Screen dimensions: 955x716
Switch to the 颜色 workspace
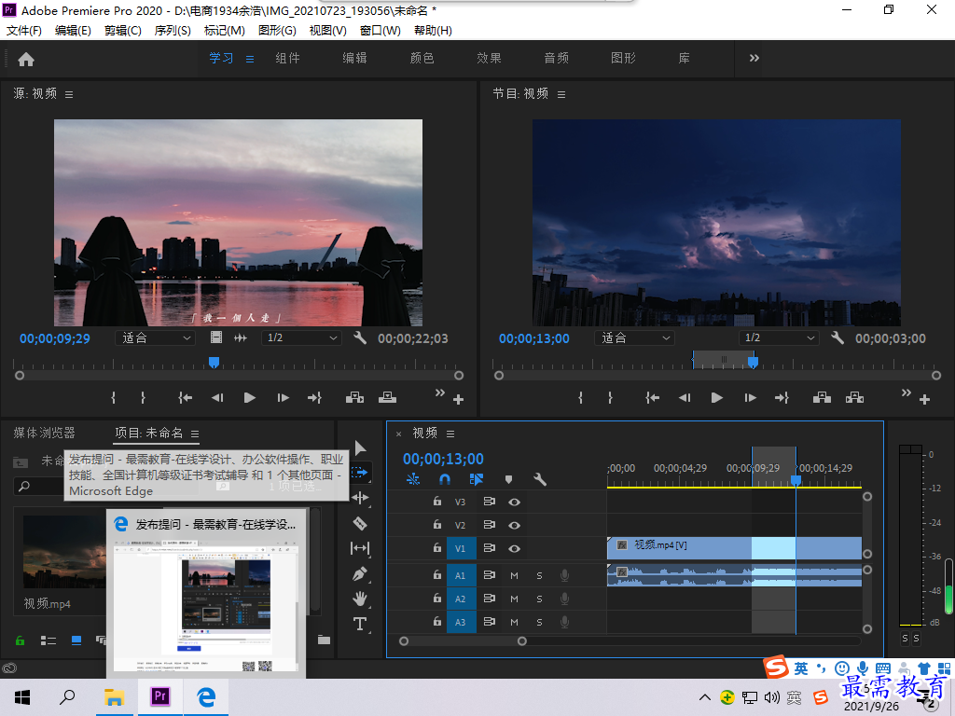point(422,59)
